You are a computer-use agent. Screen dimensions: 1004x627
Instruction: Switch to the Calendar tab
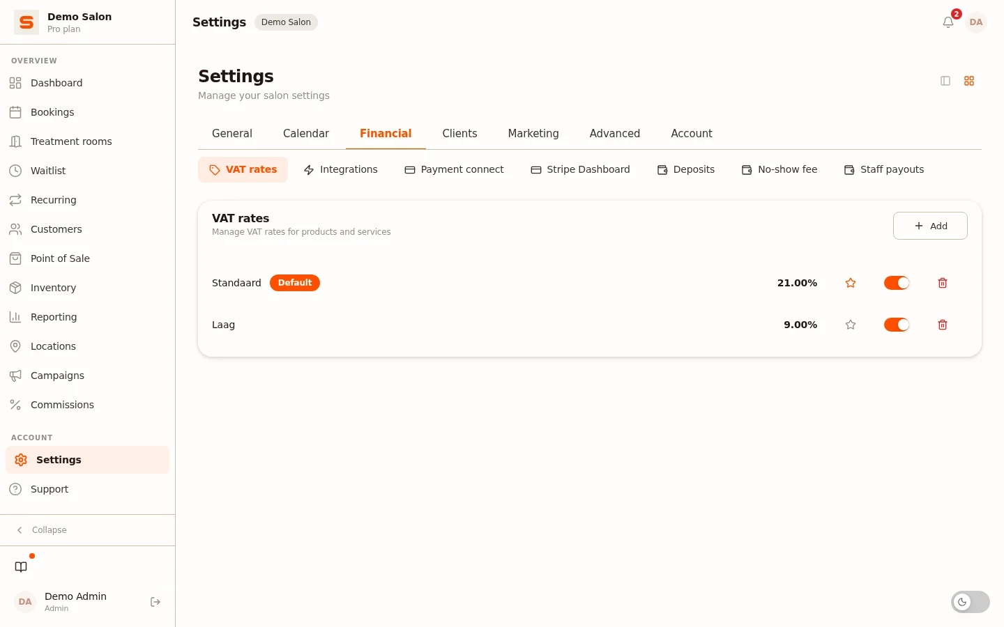tap(306, 134)
